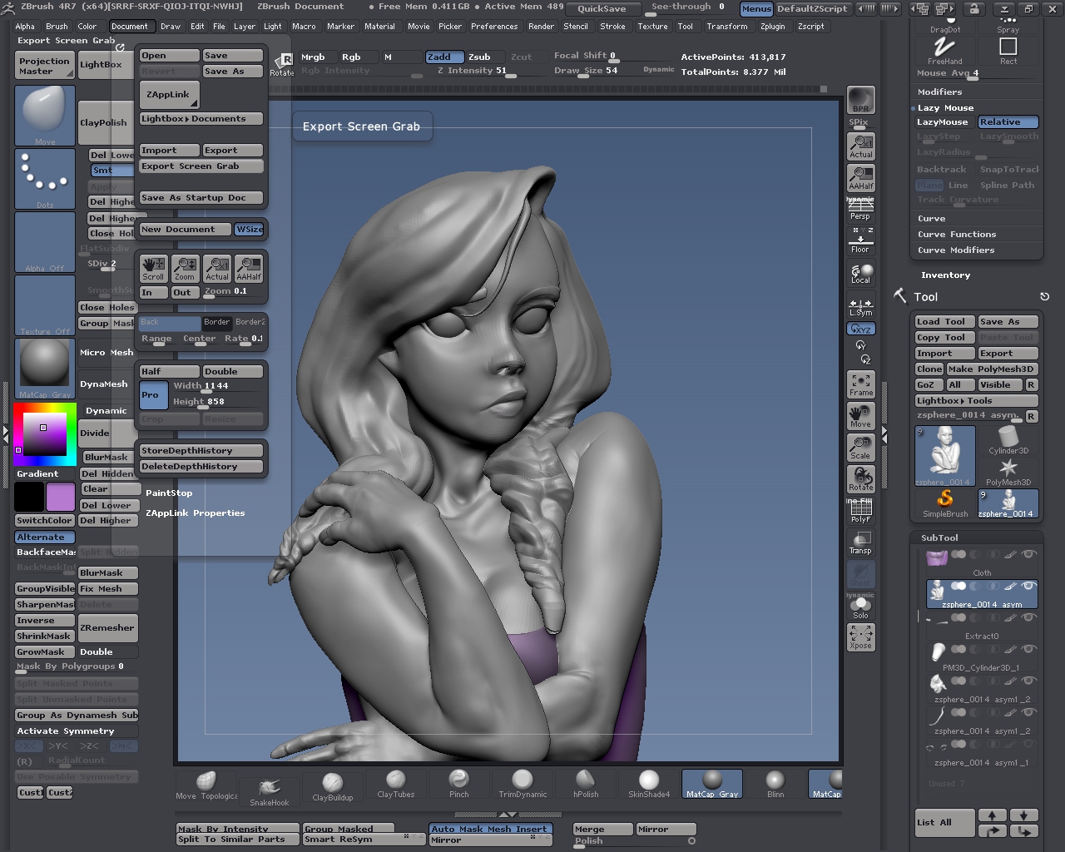The width and height of the screenshot is (1065, 852).
Task: Click the Scroll icon in Document palette
Action: (153, 269)
